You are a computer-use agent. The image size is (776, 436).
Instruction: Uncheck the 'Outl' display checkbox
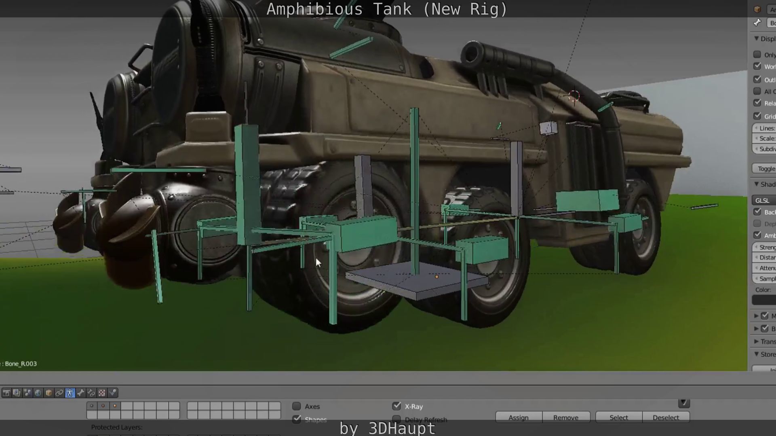(x=757, y=80)
